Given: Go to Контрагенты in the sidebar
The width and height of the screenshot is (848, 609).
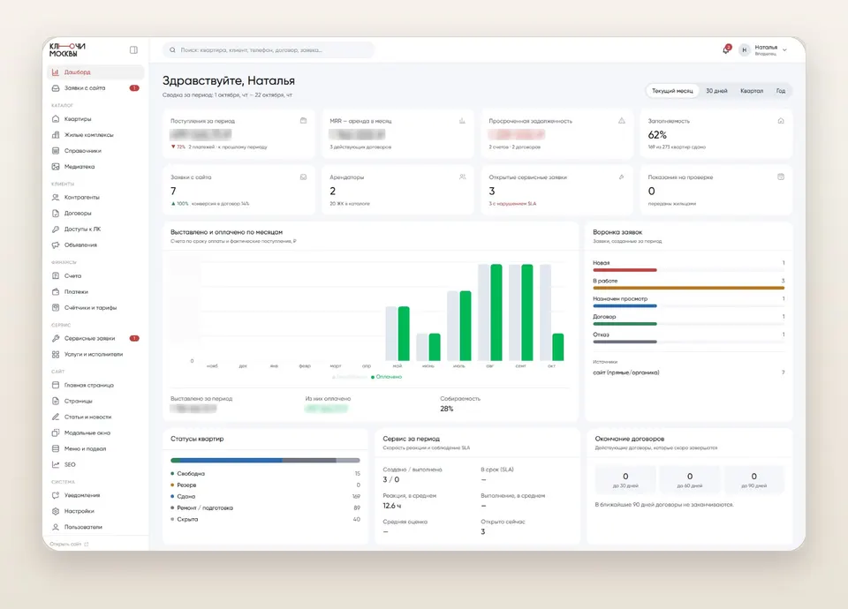Looking at the screenshot, I should [x=95, y=197].
